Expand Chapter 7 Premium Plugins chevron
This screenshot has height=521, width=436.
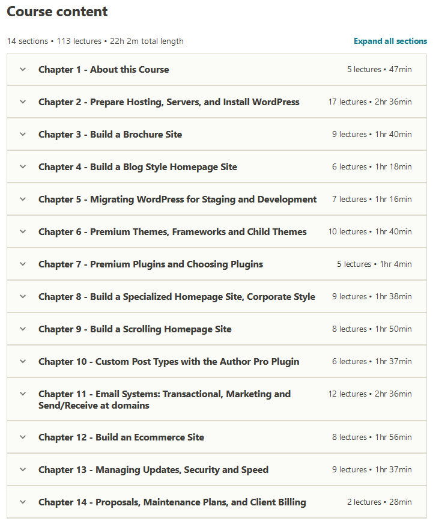(x=23, y=264)
